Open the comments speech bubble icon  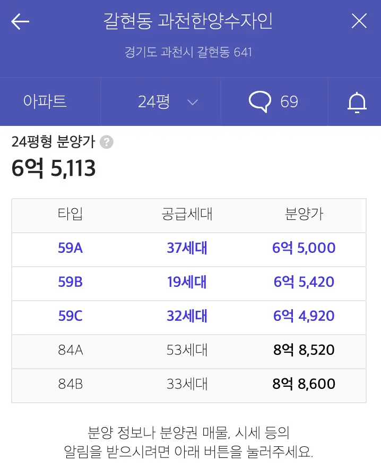pyautogui.click(x=259, y=101)
